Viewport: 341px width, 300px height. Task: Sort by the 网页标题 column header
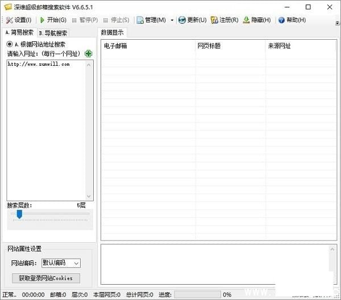230,46
